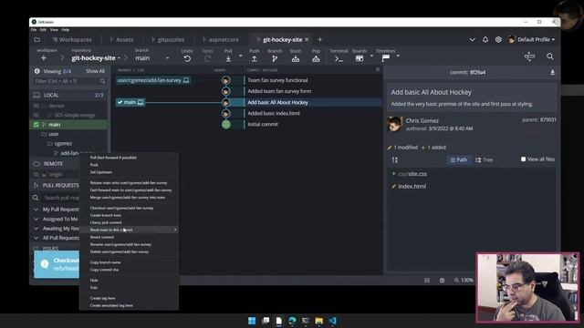Viewport: 584px width, 328px height.
Task: Select the Team fan survey functional commit
Action: pyautogui.click(x=277, y=80)
